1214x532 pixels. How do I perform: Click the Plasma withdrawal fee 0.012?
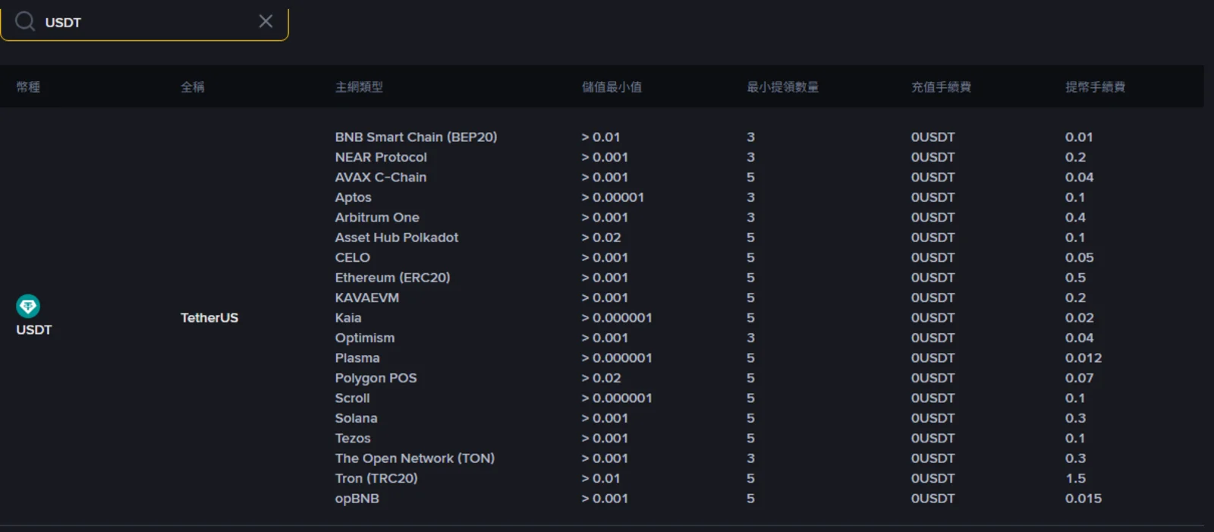pos(1083,358)
